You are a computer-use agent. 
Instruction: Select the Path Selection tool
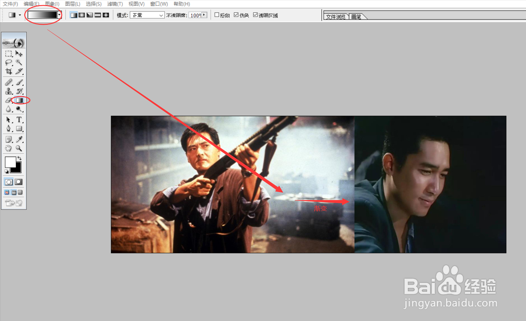tap(9, 120)
